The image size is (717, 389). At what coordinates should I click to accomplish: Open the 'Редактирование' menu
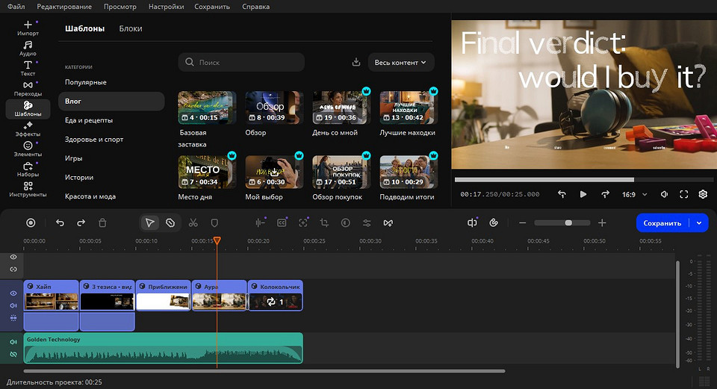64,7
